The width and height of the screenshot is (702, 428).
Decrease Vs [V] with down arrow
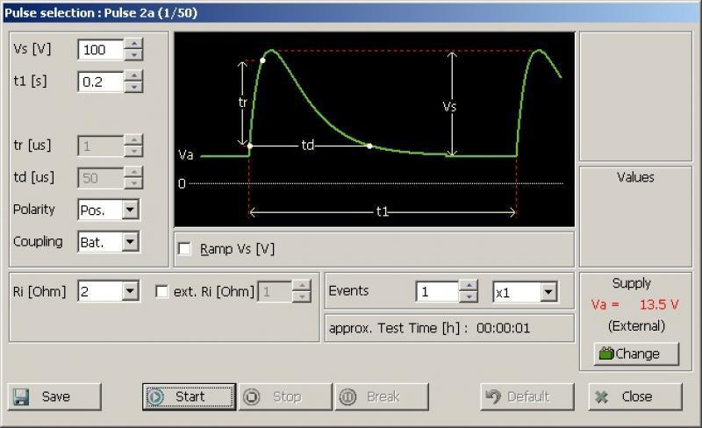pos(133,54)
